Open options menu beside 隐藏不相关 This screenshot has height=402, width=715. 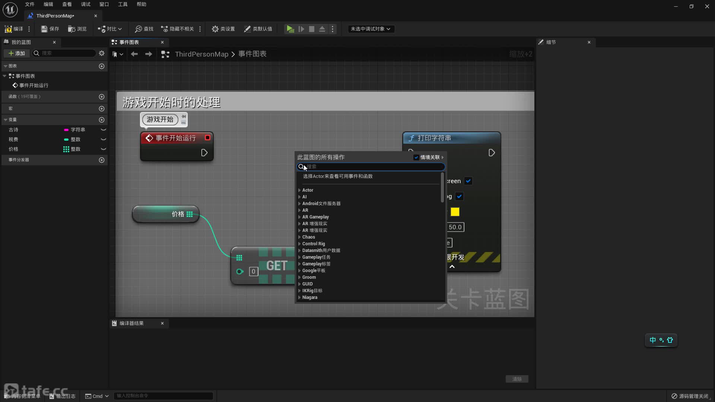click(x=200, y=29)
